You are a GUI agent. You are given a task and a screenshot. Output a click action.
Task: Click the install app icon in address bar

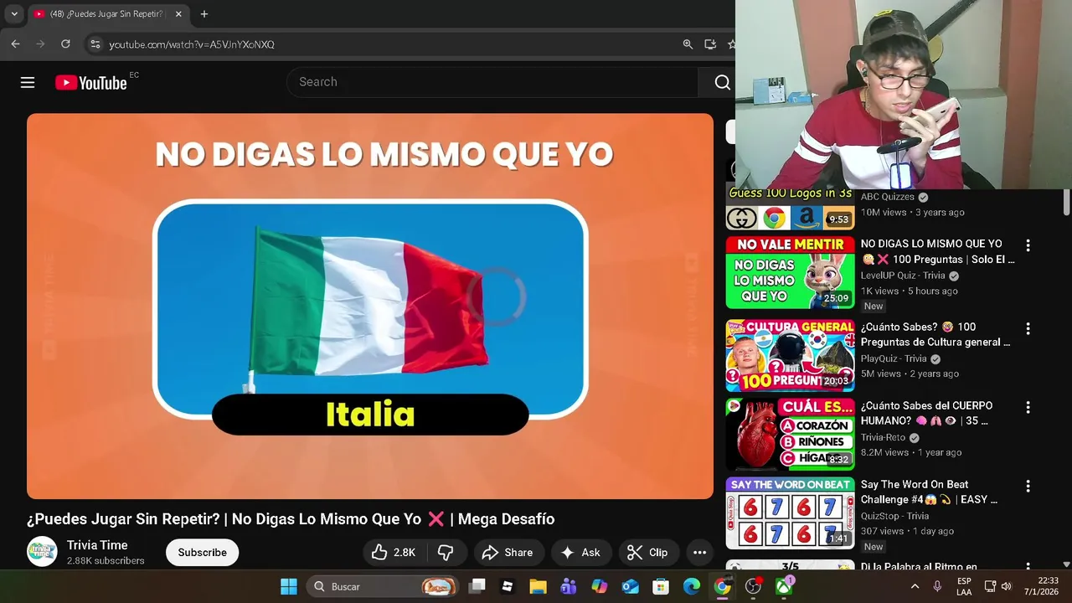710,44
